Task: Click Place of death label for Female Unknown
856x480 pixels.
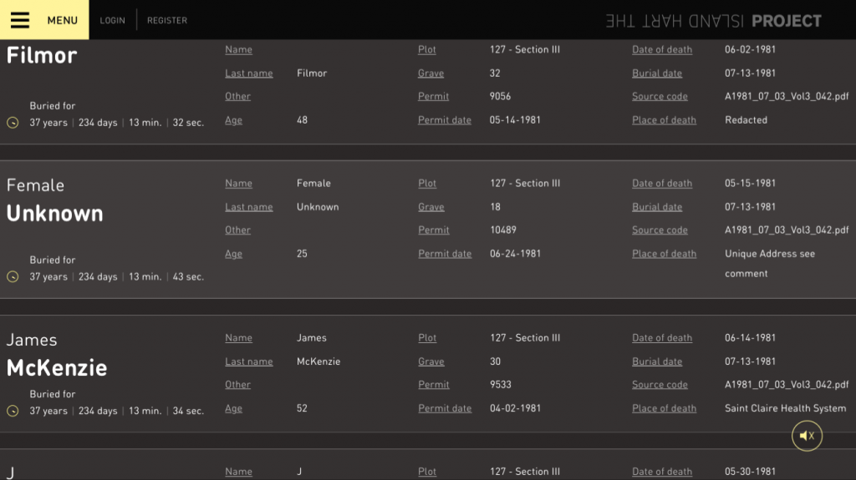Action: point(664,254)
